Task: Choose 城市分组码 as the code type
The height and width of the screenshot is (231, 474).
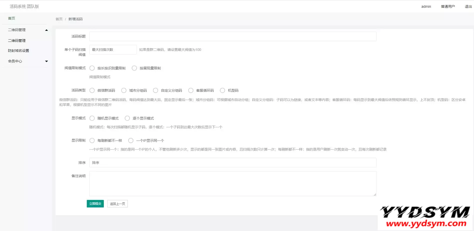Action: pyautogui.click(x=124, y=90)
